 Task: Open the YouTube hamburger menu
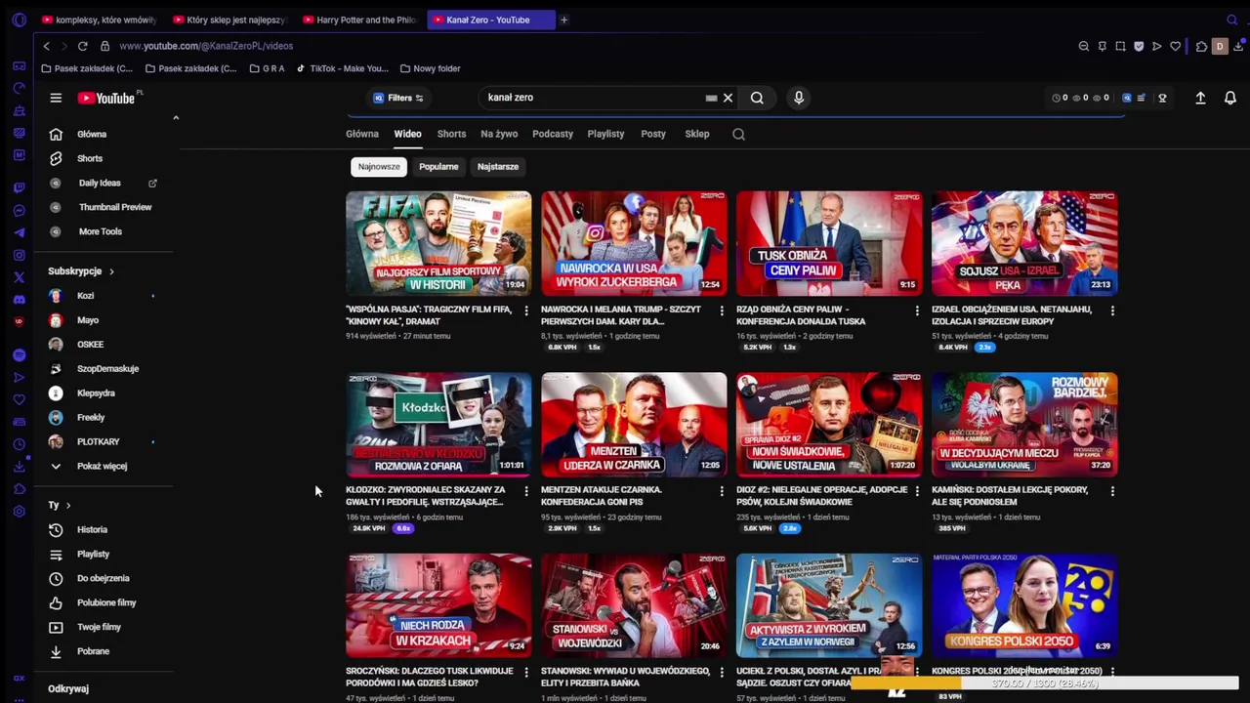[56, 98]
